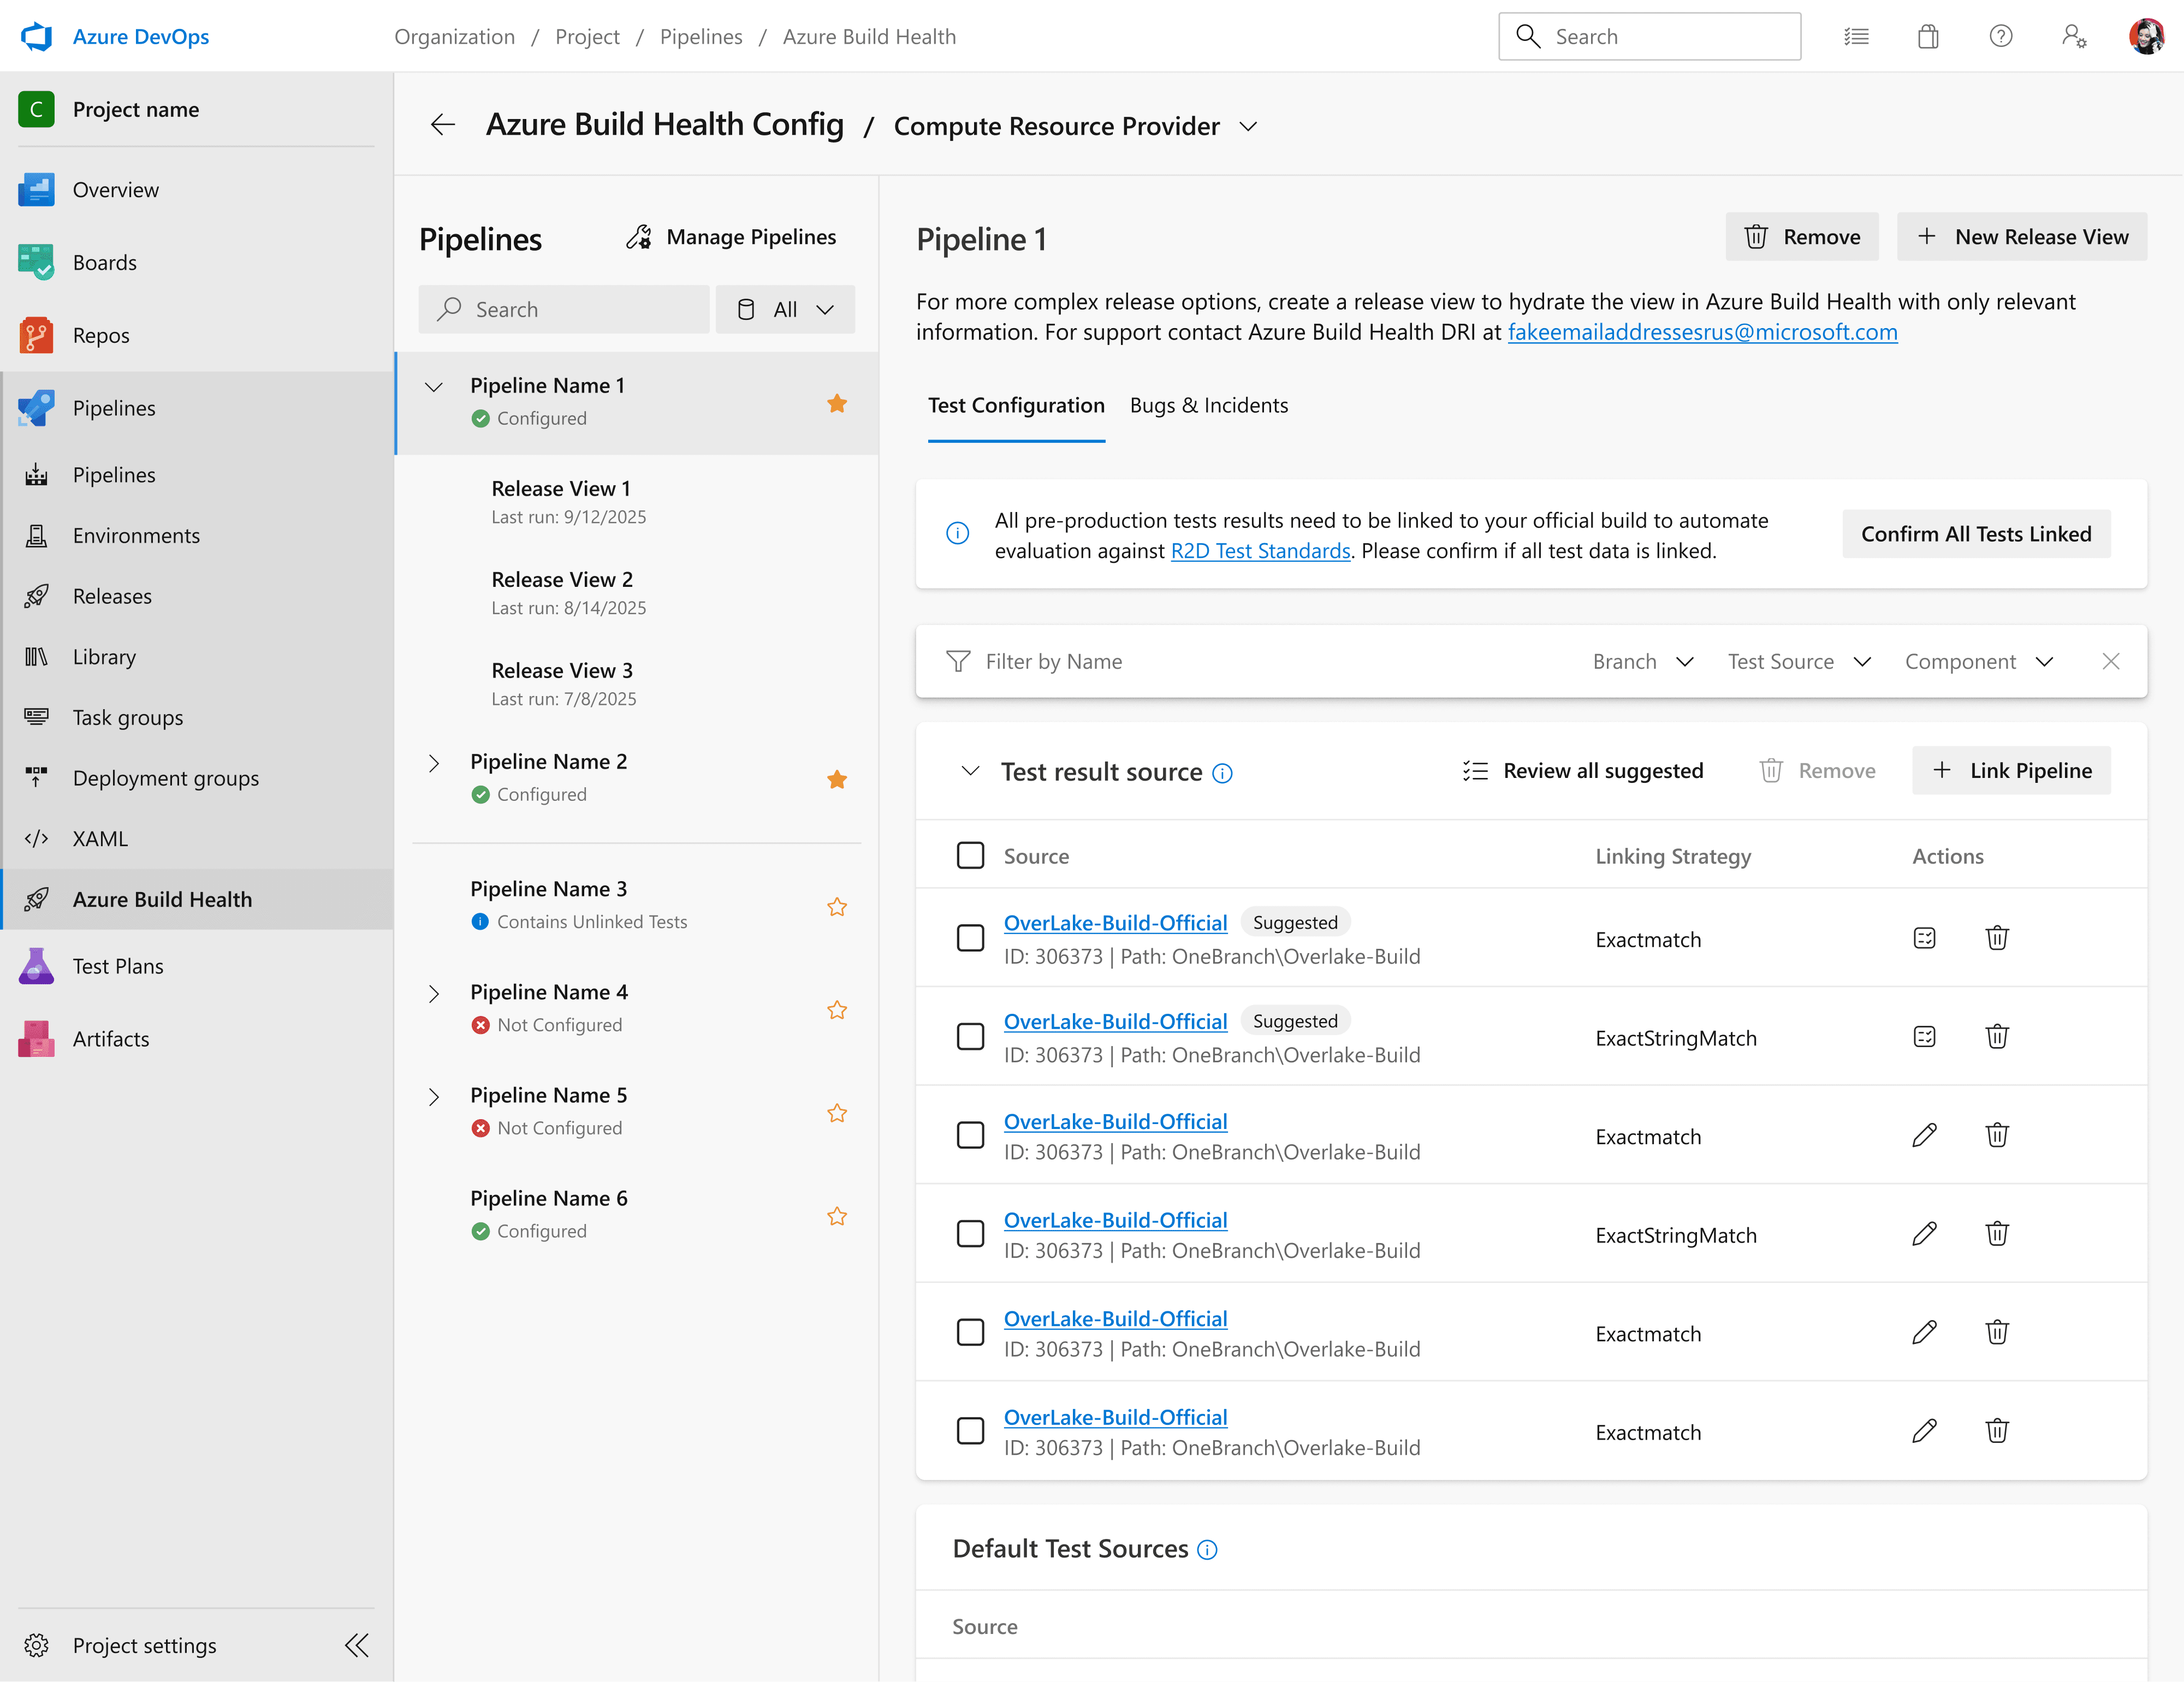Delete the first Suggested Exactmatch source
The width and height of the screenshot is (2184, 1682).
[1997, 938]
